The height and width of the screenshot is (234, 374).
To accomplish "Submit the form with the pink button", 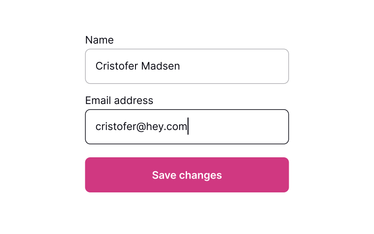I will [x=187, y=175].
